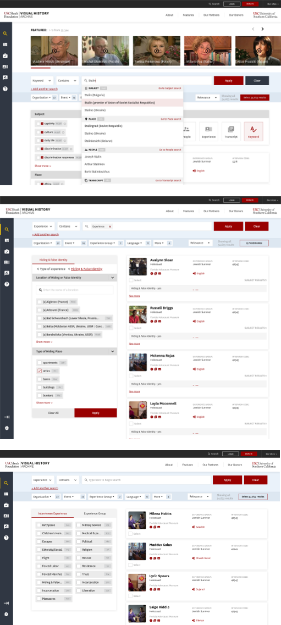Open Contains dropdown next to Keyword
Viewport: 281px width, 625px height.
[x=67, y=80]
